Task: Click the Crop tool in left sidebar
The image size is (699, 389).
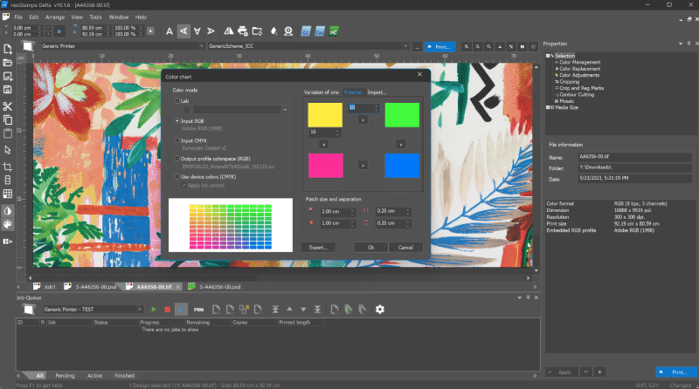Action: (7, 166)
